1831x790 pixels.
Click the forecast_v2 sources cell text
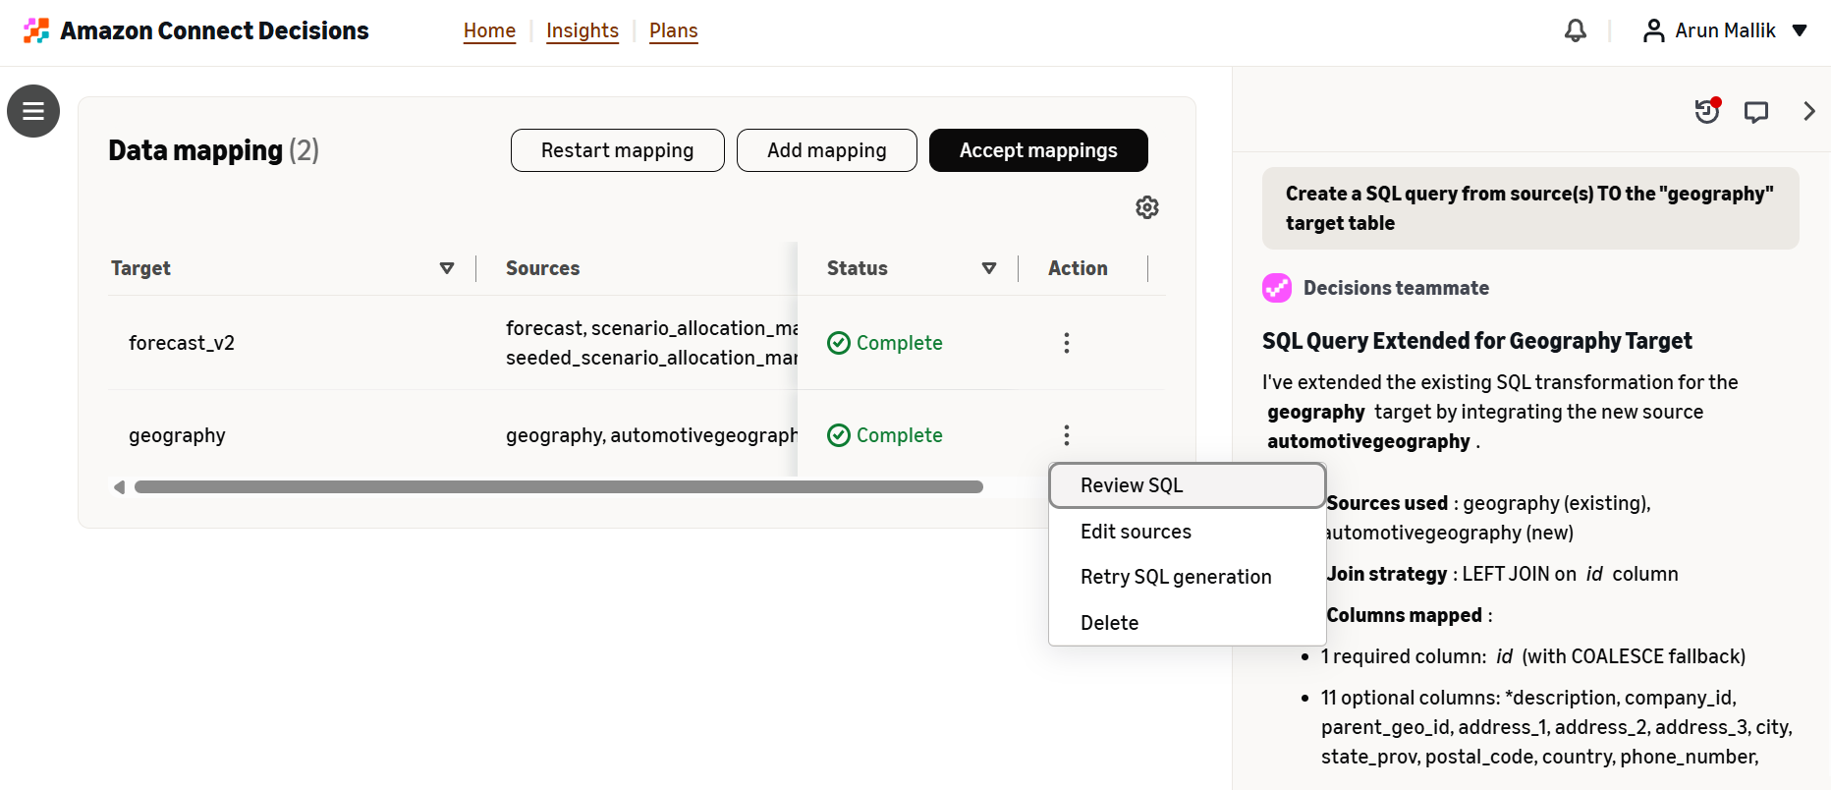coord(651,343)
